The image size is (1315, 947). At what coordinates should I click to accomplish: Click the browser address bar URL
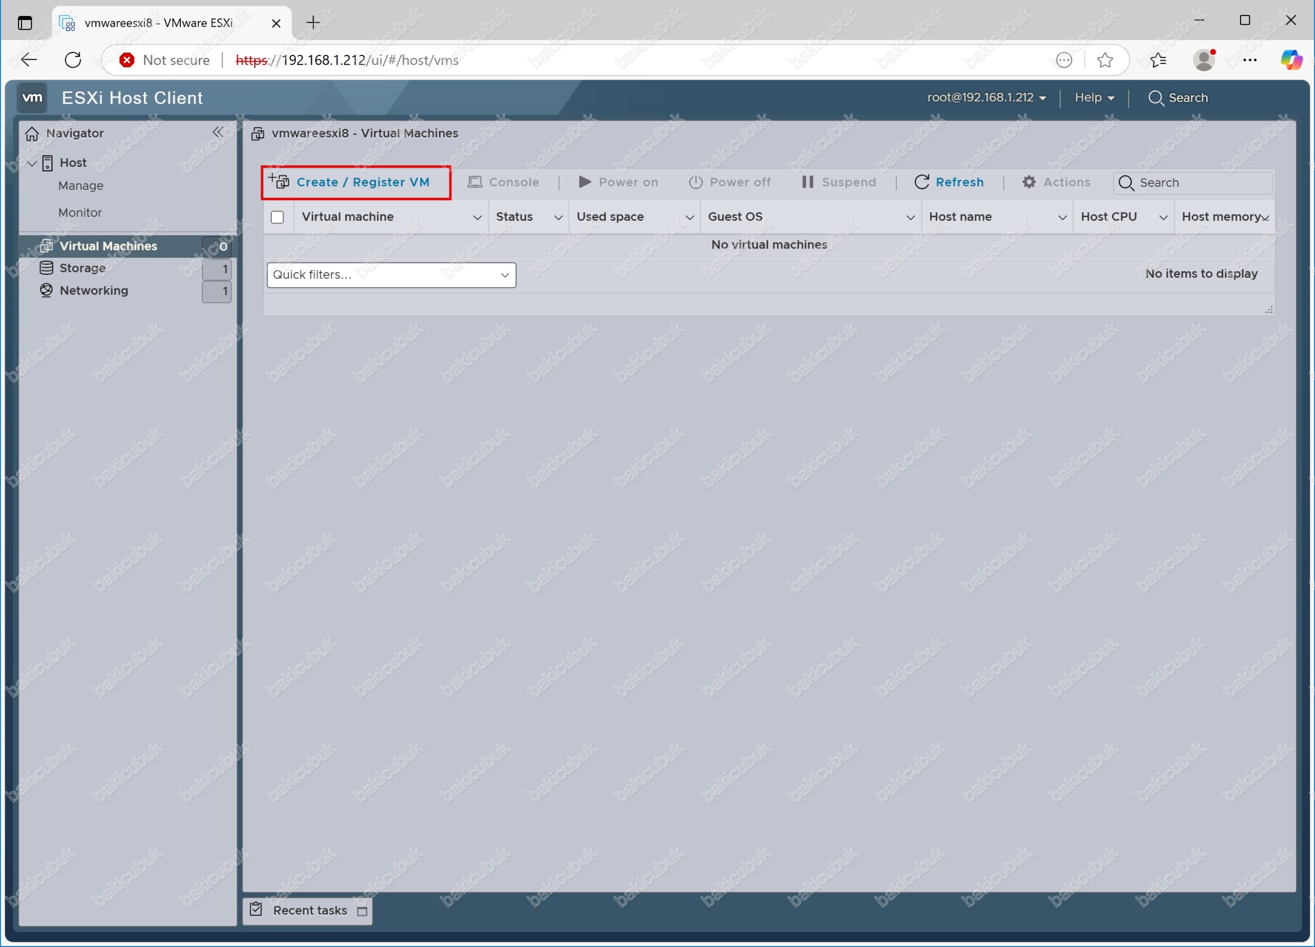pos(347,60)
